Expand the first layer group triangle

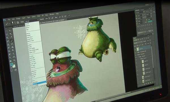tap(137, 52)
